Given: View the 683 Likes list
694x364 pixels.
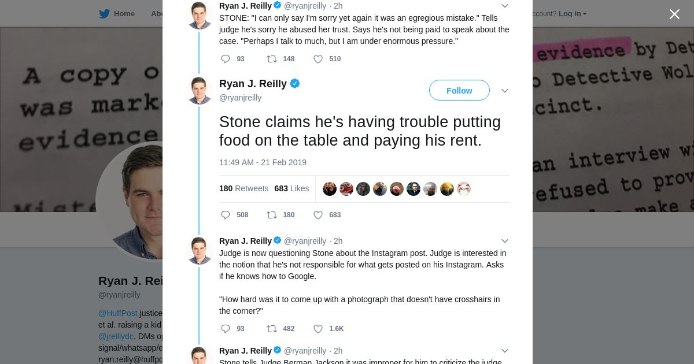Looking at the screenshot, I should coord(291,188).
